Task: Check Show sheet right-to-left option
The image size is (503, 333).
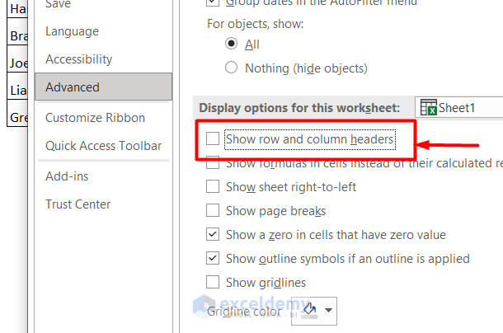Action: coord(213,187)
